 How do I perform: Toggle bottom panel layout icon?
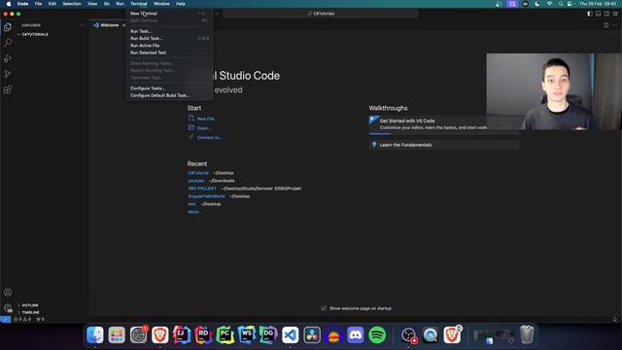599,14
